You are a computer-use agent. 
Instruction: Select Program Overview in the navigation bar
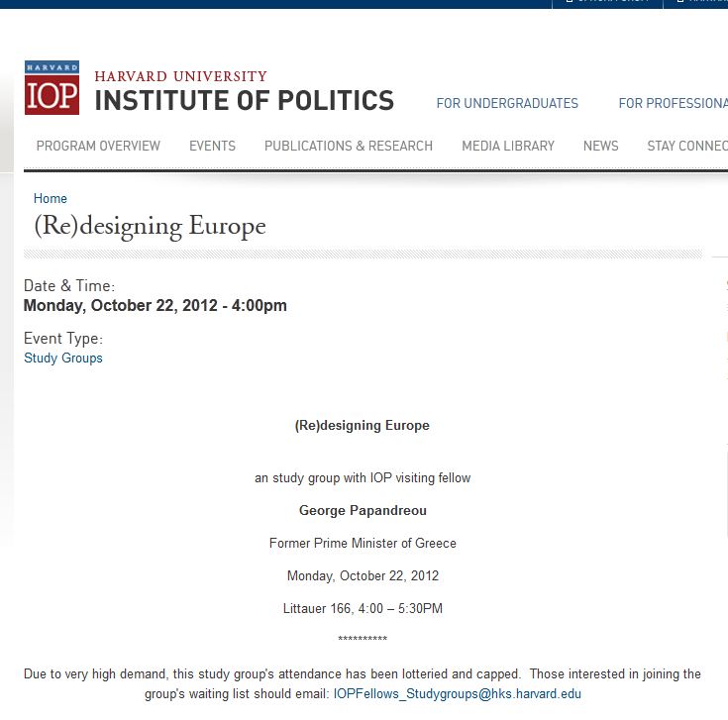[x=98, y=146]
